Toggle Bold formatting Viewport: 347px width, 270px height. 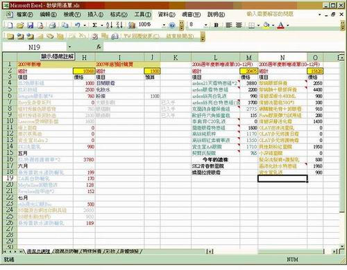coord(217,25)
